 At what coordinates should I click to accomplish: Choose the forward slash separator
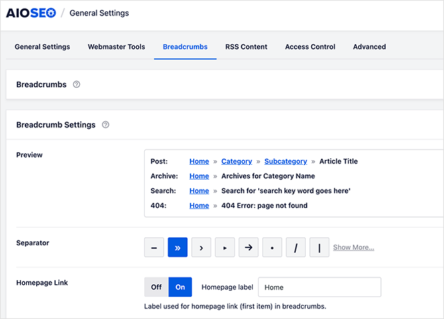click(296, 247)
